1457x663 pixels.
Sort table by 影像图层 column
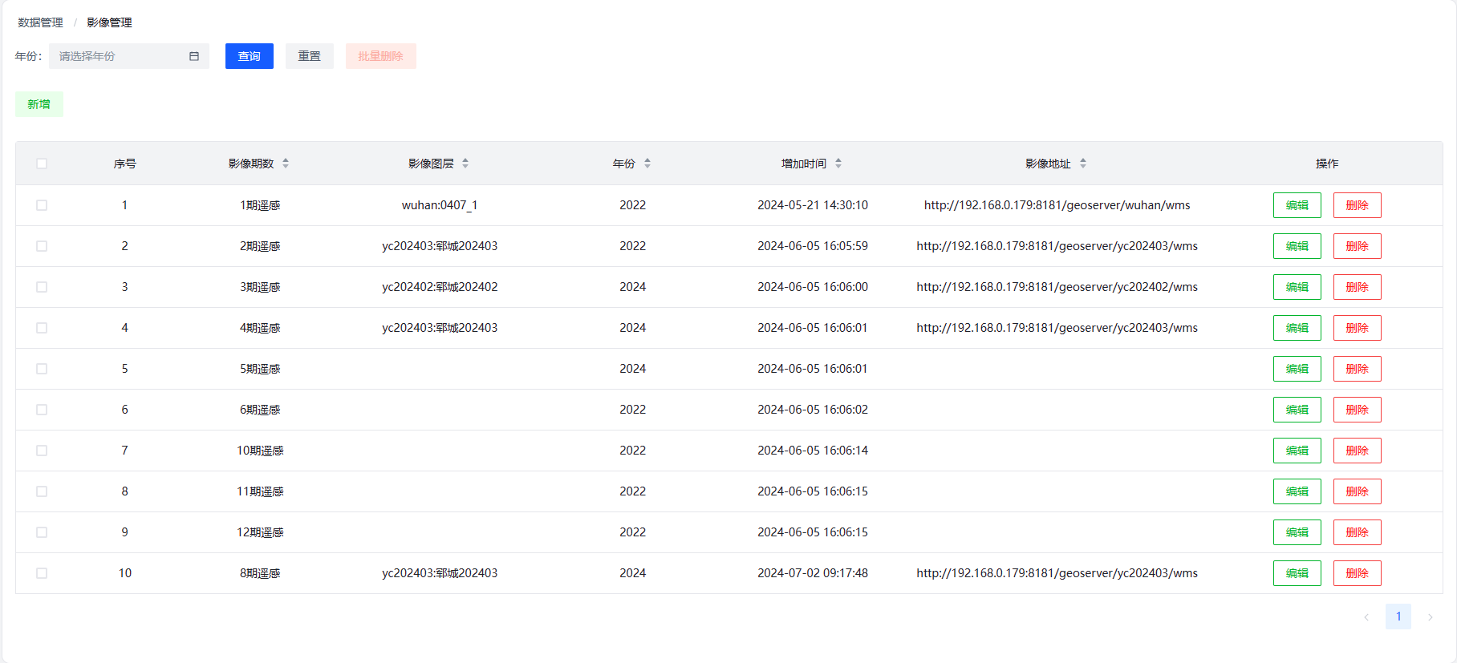click(x=465, y=164)
